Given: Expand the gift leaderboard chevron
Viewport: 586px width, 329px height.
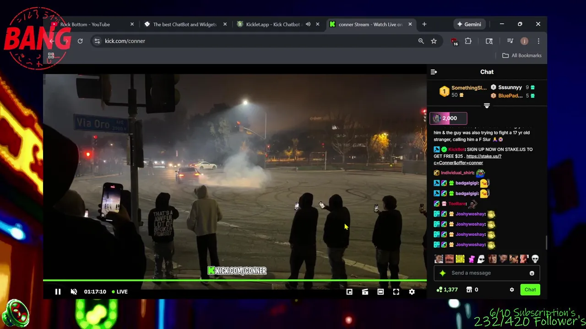Looking at the screenshot, I should pos(487,106).
